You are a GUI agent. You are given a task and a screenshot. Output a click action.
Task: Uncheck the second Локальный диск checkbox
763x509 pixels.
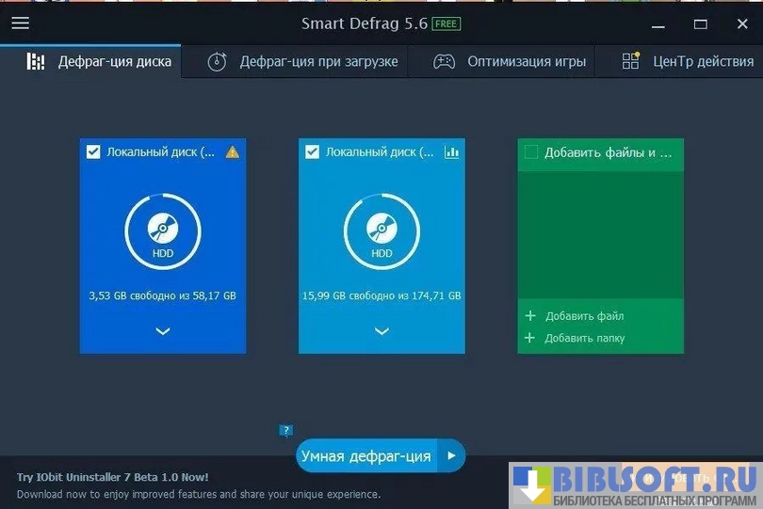pos(313,151)
